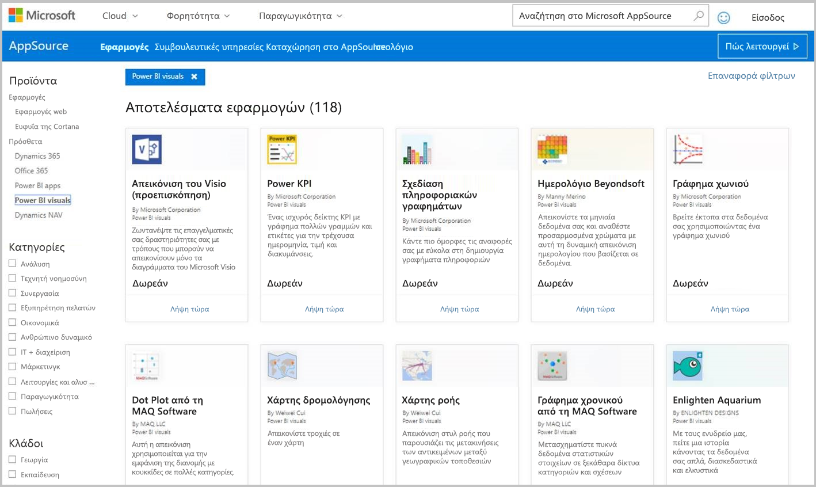The image size is (816, 487).
Task: Click the Microsoft logo
Action: pos(42,16)
